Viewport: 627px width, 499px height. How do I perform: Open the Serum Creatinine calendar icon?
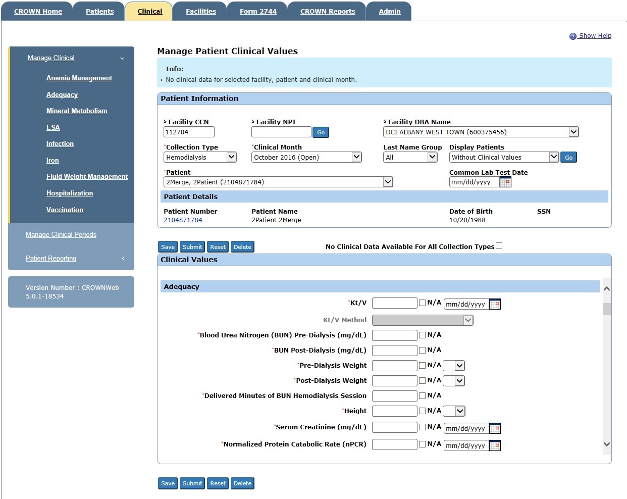tap(495, 429)
